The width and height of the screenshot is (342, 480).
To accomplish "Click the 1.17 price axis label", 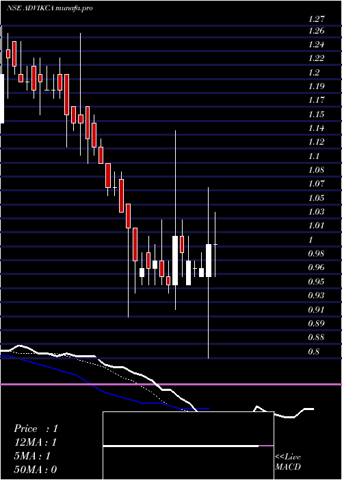I will pyautogui.click(x=316, y=100).
